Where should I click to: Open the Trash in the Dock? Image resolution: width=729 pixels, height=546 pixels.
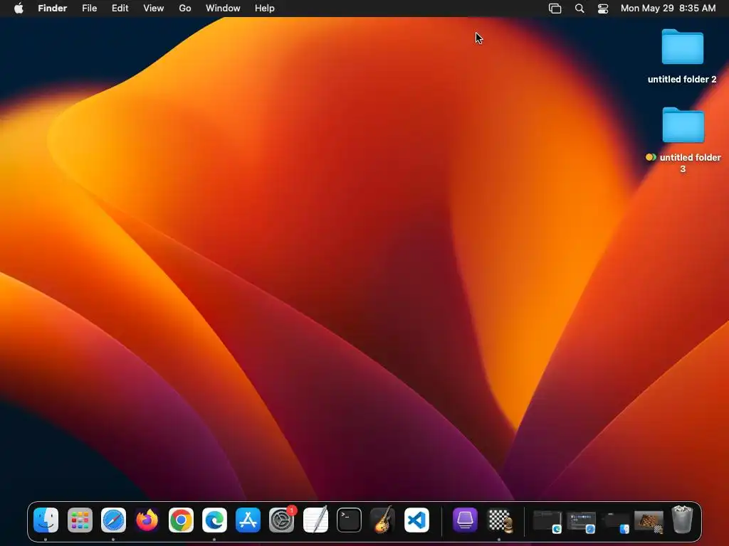(x=682, y=520)
